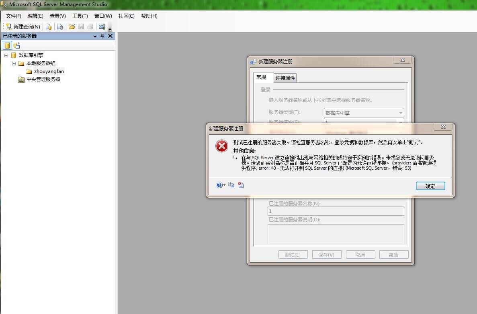477x314 pixels.
Task: Show error technical details icon
Action: click(241, 185)
